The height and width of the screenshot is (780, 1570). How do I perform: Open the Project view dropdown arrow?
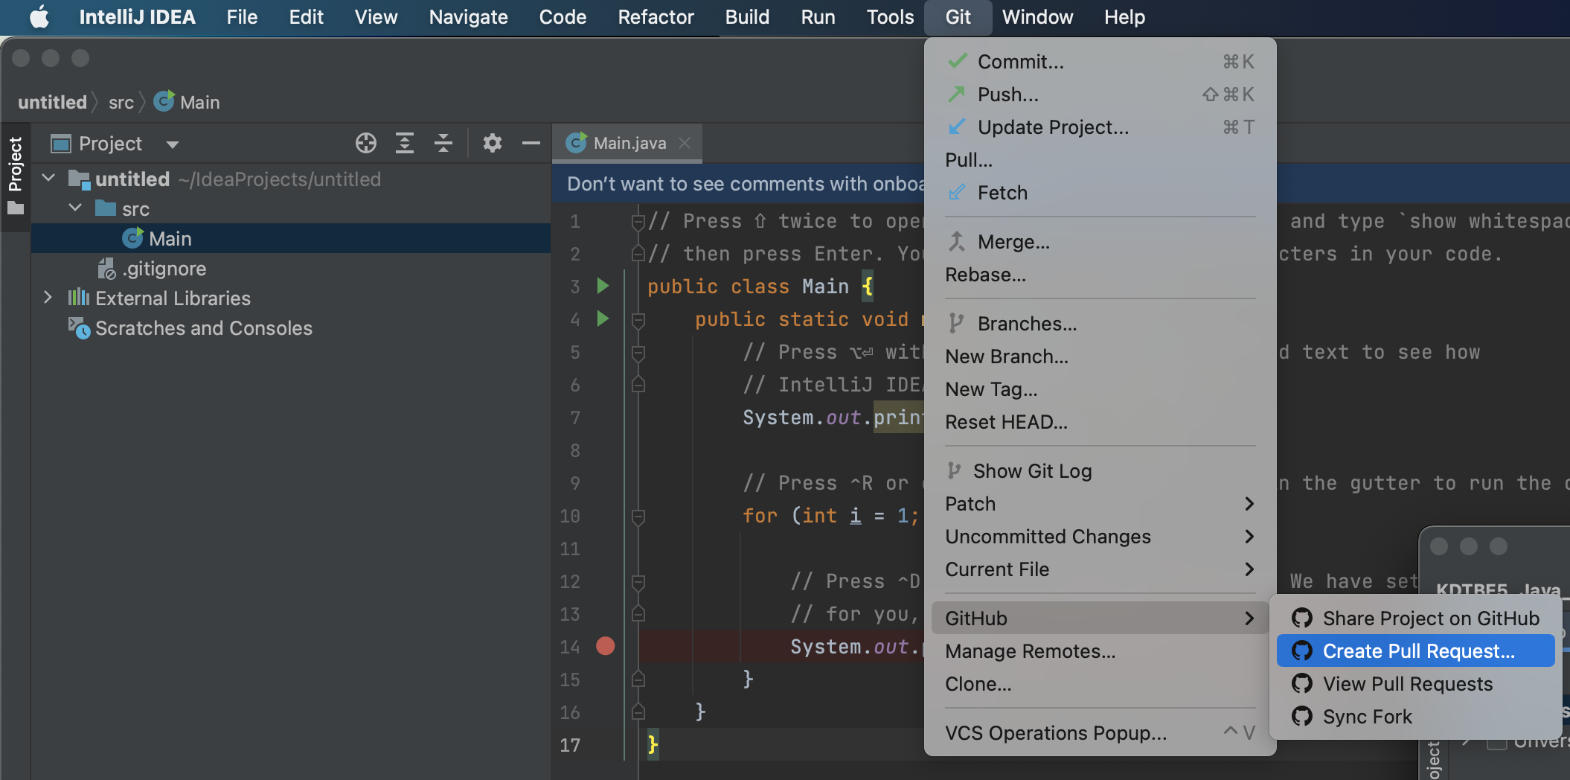(x=173, y=144)
